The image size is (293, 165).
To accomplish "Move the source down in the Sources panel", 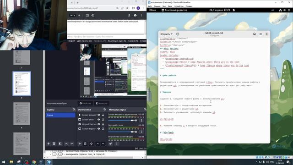I will [x=103, y=143].
